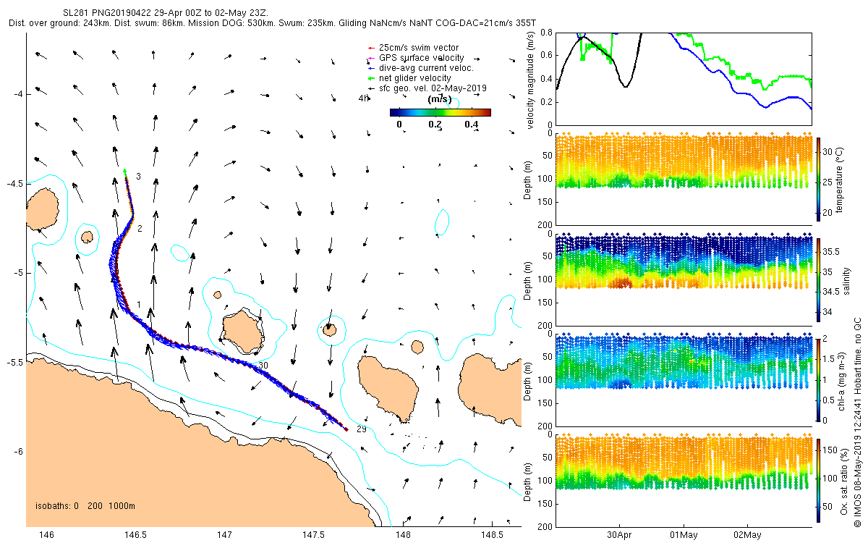Select the 'sfc geo. vel. 02-May-2019' legend entry
868x543 pixels.
[x=427, y=88]
